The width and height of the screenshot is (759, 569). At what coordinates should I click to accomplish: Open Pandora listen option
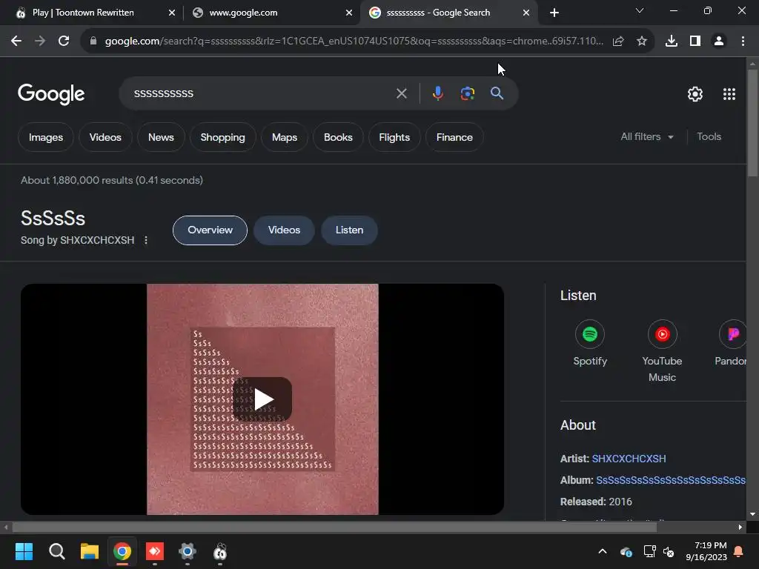[x=732, y=343]
